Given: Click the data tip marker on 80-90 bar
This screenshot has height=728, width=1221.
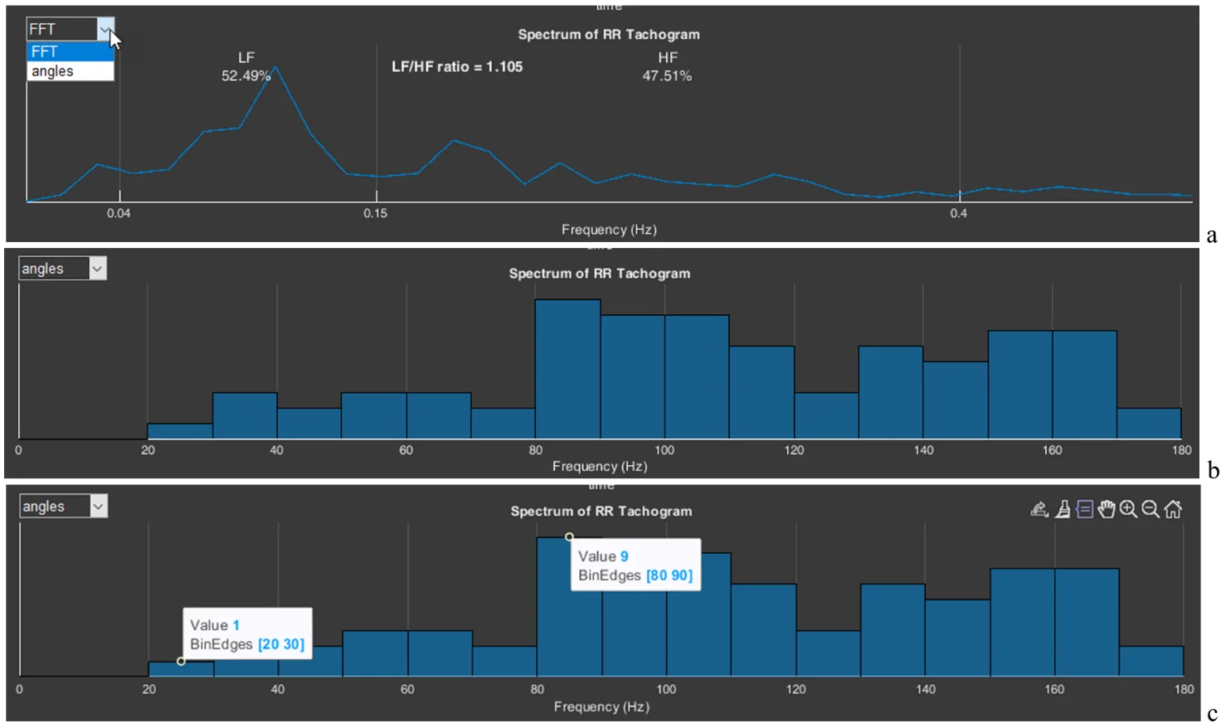Looking at the screenshot, I should [569, 536].
